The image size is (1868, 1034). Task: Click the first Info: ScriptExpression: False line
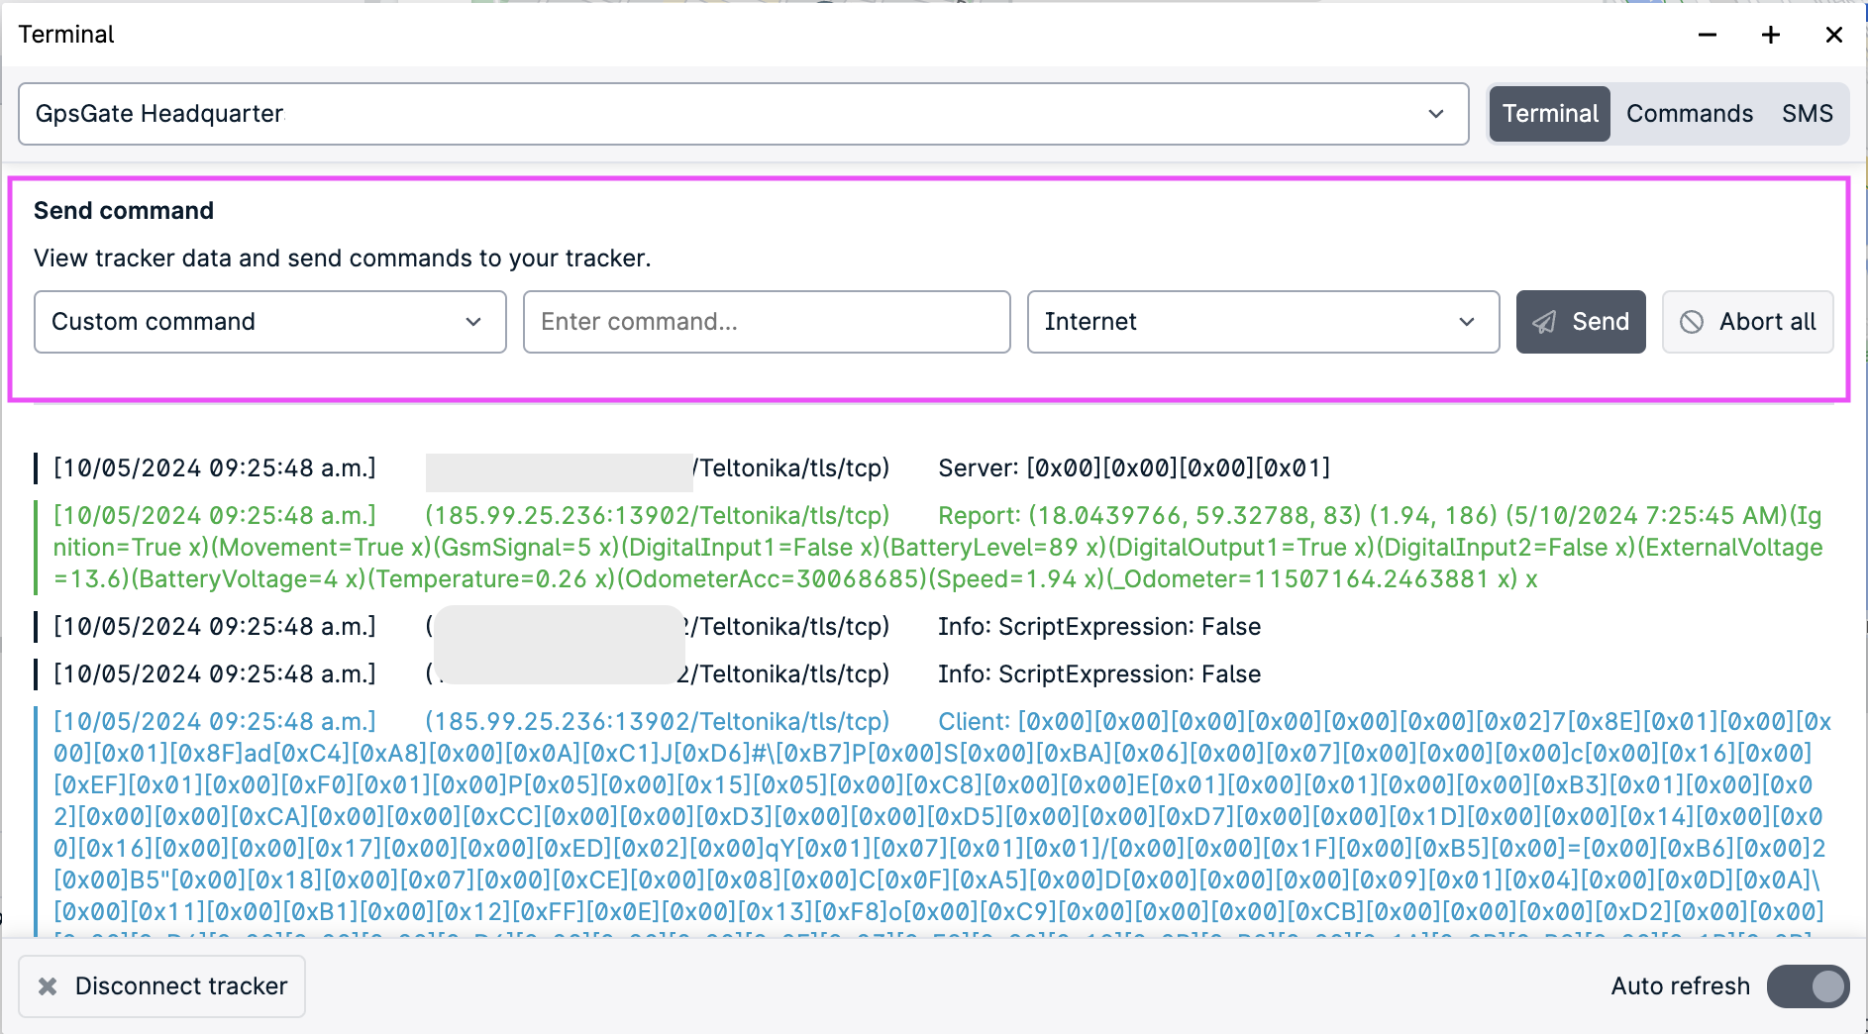pyautogui.click(x=1099, y=627)
